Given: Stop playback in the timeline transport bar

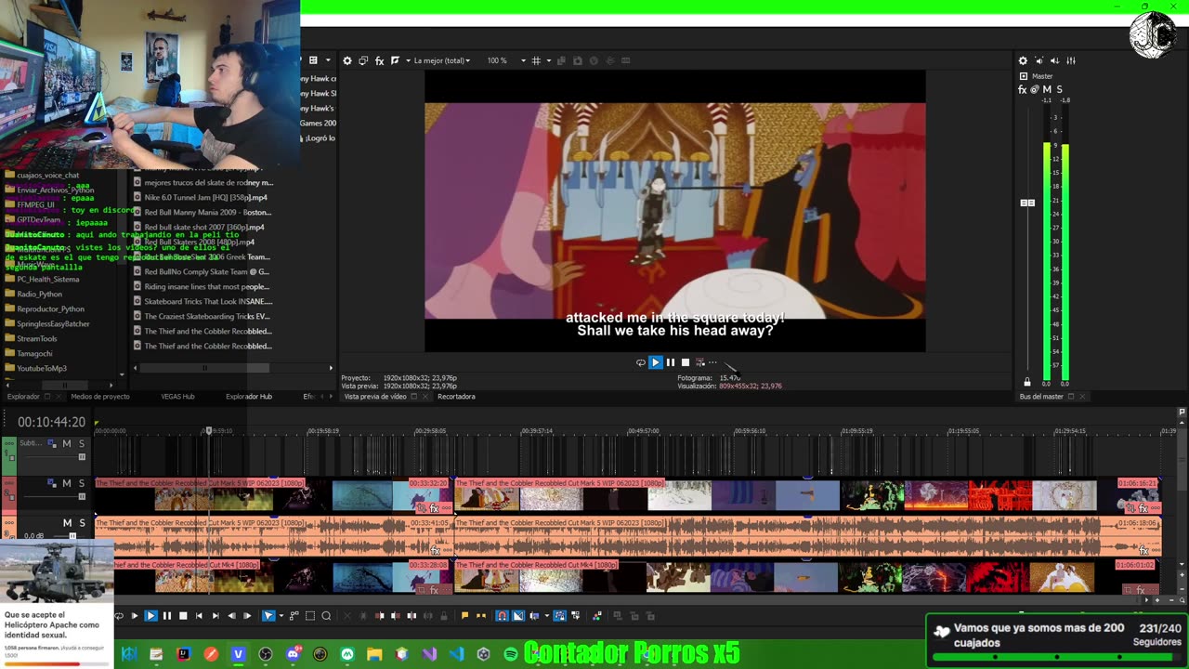Looking at the screenshot, I should pyautogui.click(x=183, y=616).
